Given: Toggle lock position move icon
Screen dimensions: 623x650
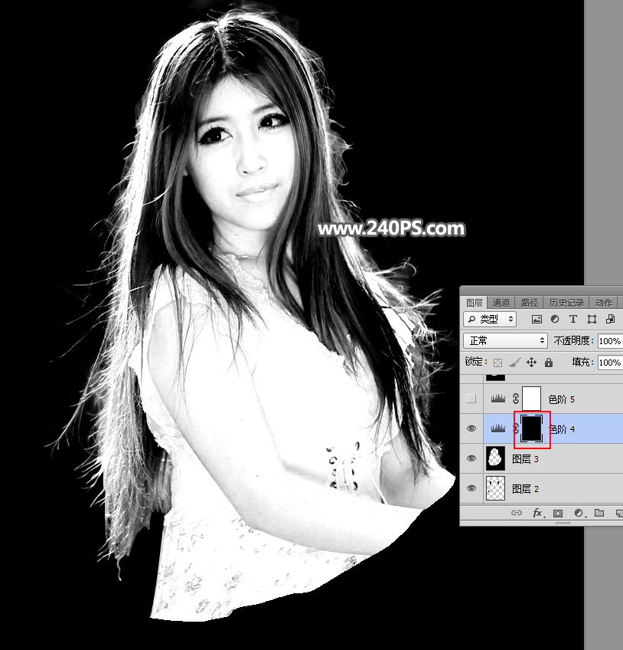Looking at the screenshot, I should pyautogui.click(x=531, y=363).
